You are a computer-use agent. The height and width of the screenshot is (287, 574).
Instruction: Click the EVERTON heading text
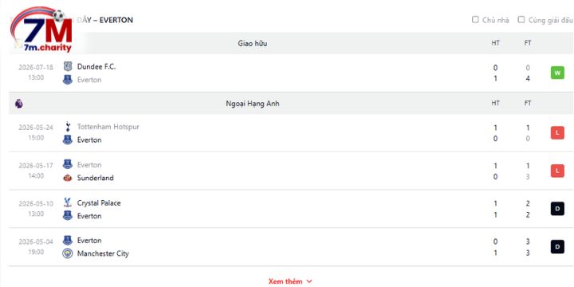116,20
